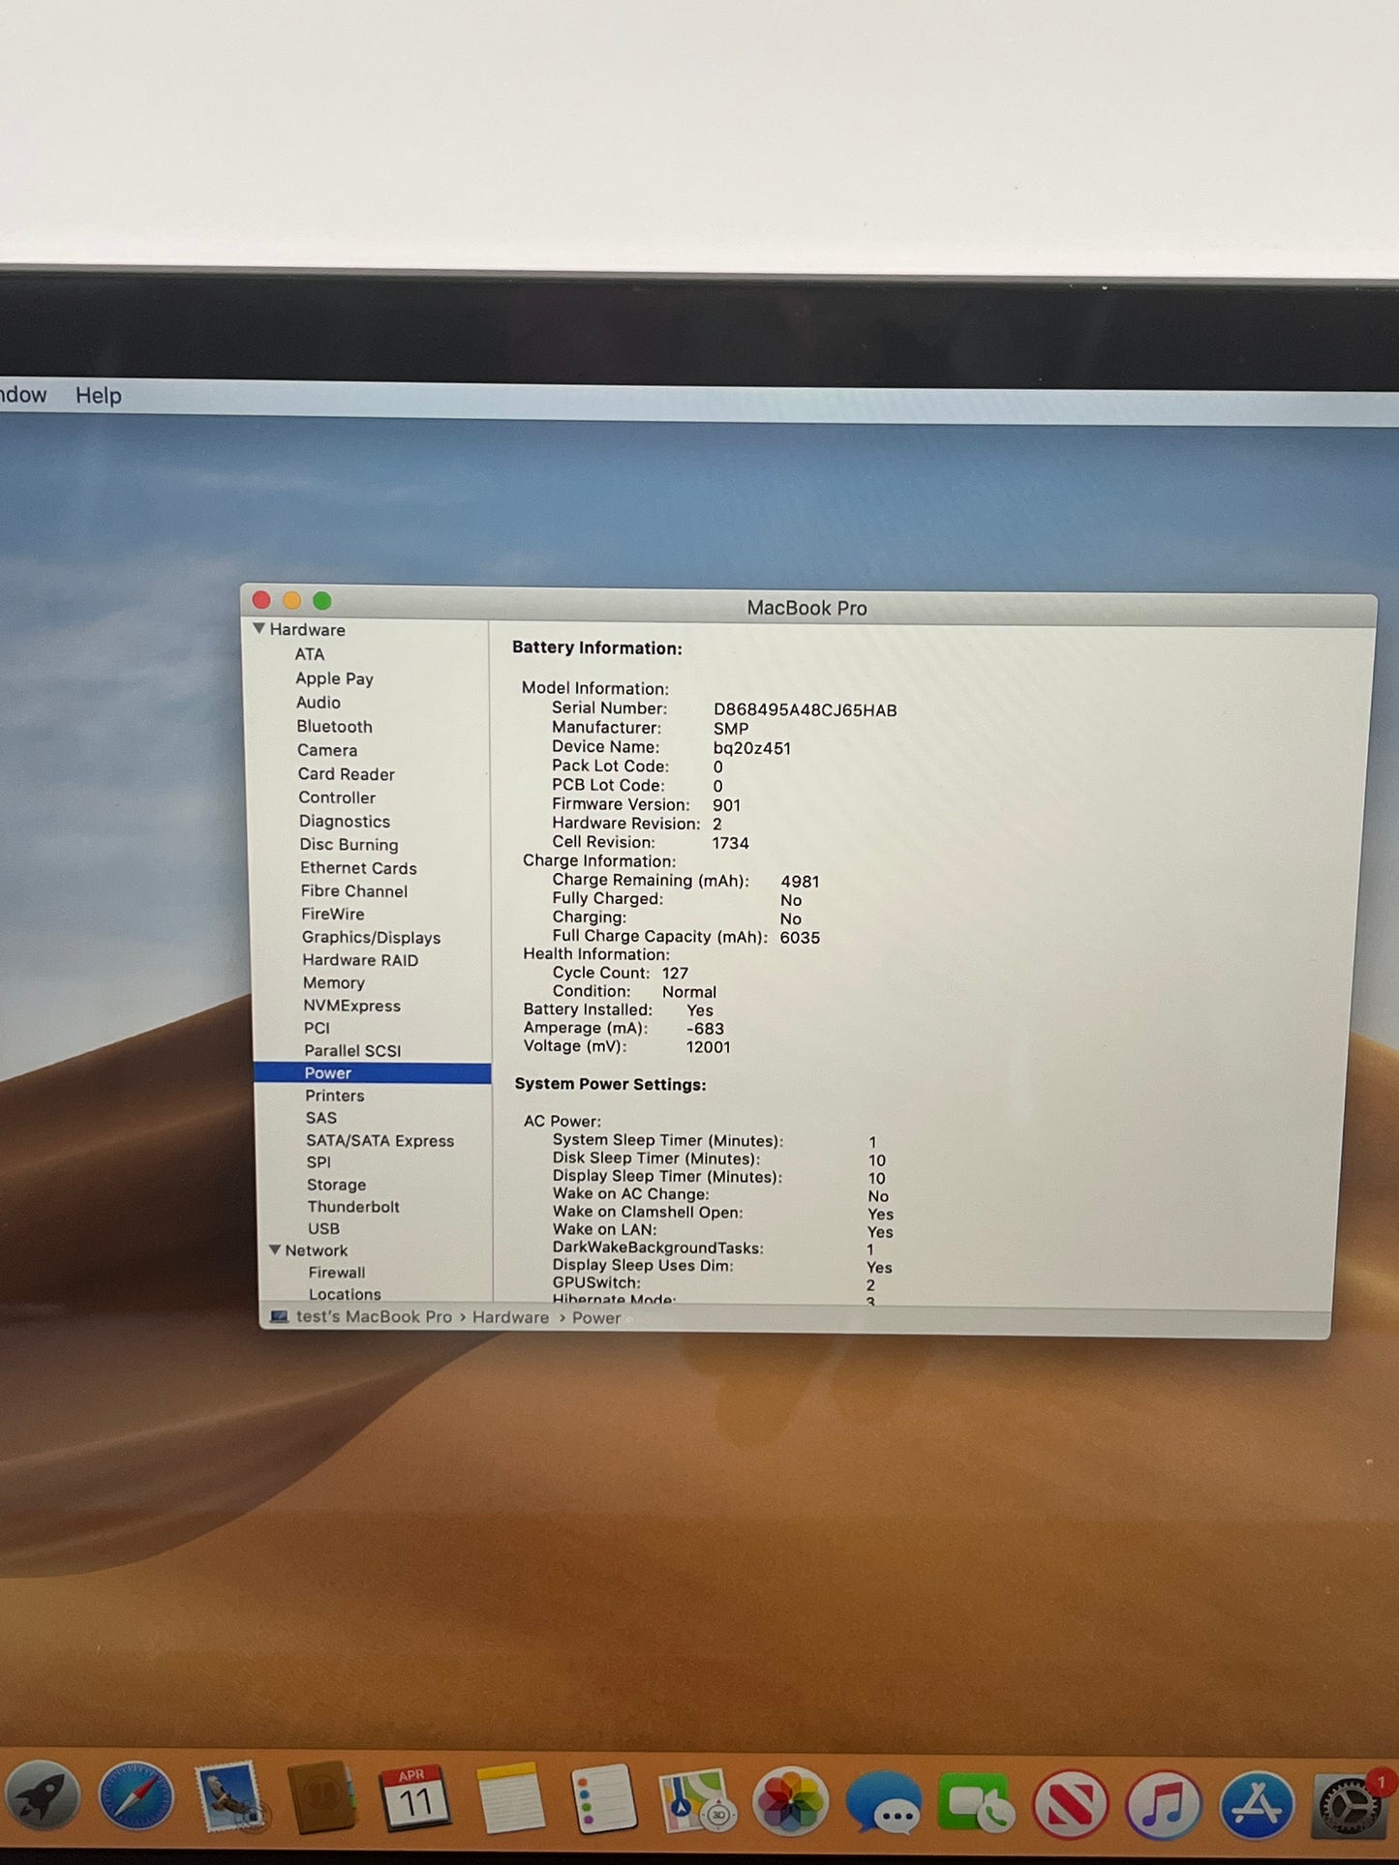1399x1865 pixels.
Task: Select Ethernet Cards in the sidebar
Action: point(358,868)
